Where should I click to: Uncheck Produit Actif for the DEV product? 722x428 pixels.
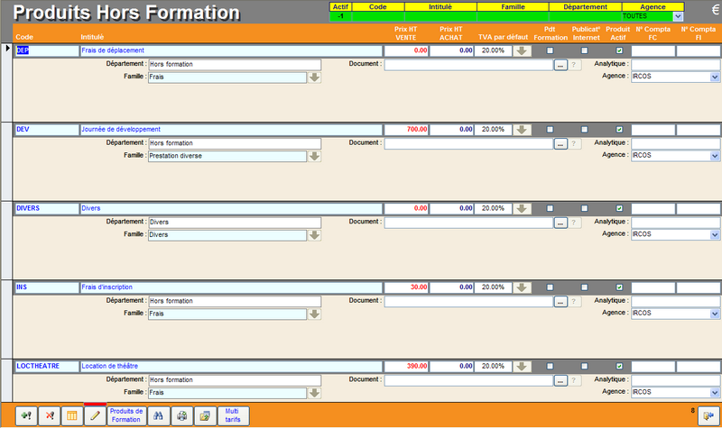click(x=619, y=130)
